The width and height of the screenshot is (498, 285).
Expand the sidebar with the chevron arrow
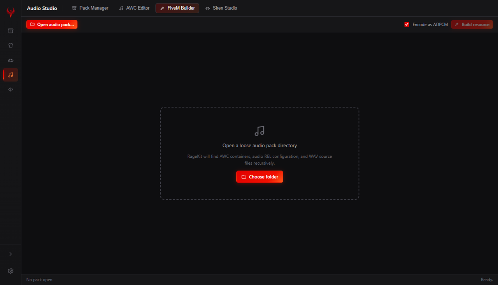pos(11,254)
